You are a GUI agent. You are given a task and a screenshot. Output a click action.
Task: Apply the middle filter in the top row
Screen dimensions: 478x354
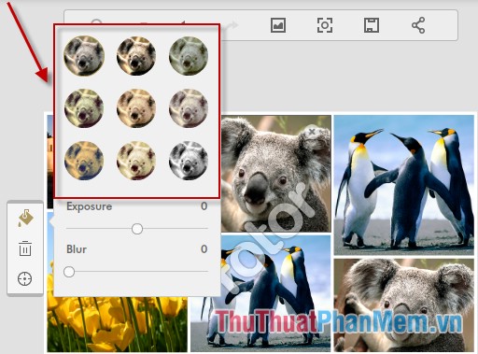136,55
